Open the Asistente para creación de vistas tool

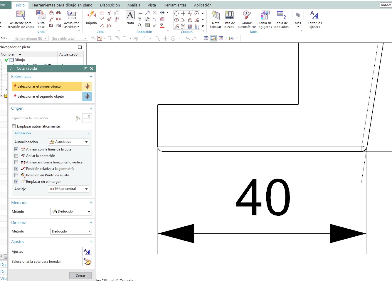point(21,19)
